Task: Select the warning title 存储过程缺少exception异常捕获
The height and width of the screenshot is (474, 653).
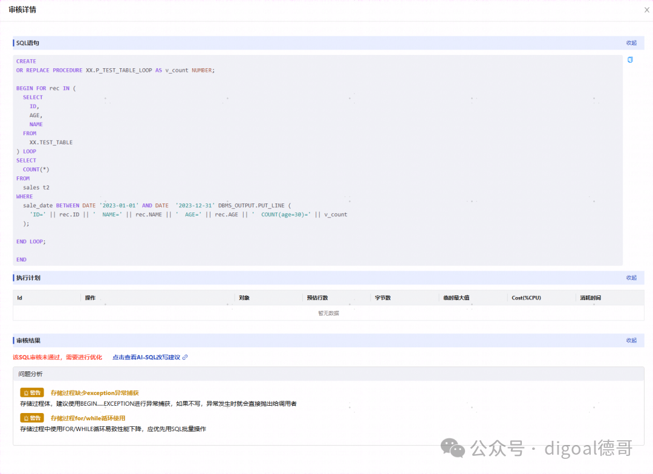Action: (x=94, y=393)
